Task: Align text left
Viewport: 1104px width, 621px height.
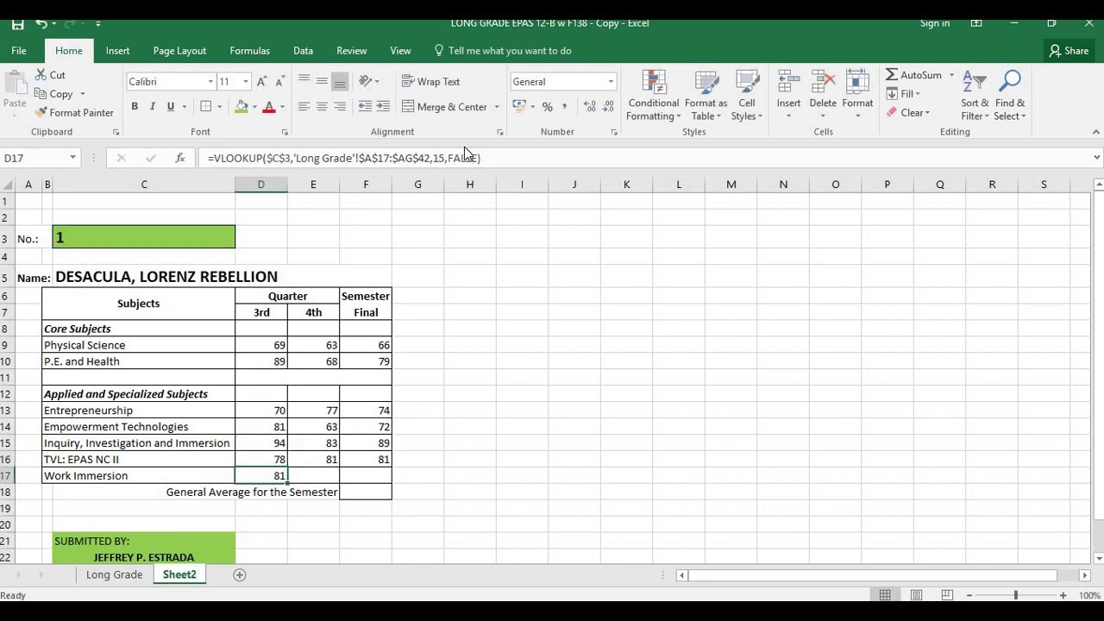Action: click(304, 106)
